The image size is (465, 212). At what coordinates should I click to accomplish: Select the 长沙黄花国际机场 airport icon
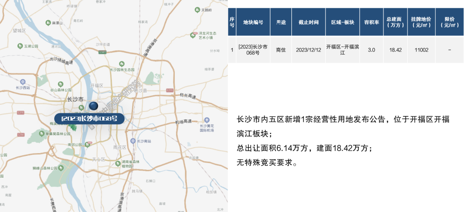(x=207, y=120)
